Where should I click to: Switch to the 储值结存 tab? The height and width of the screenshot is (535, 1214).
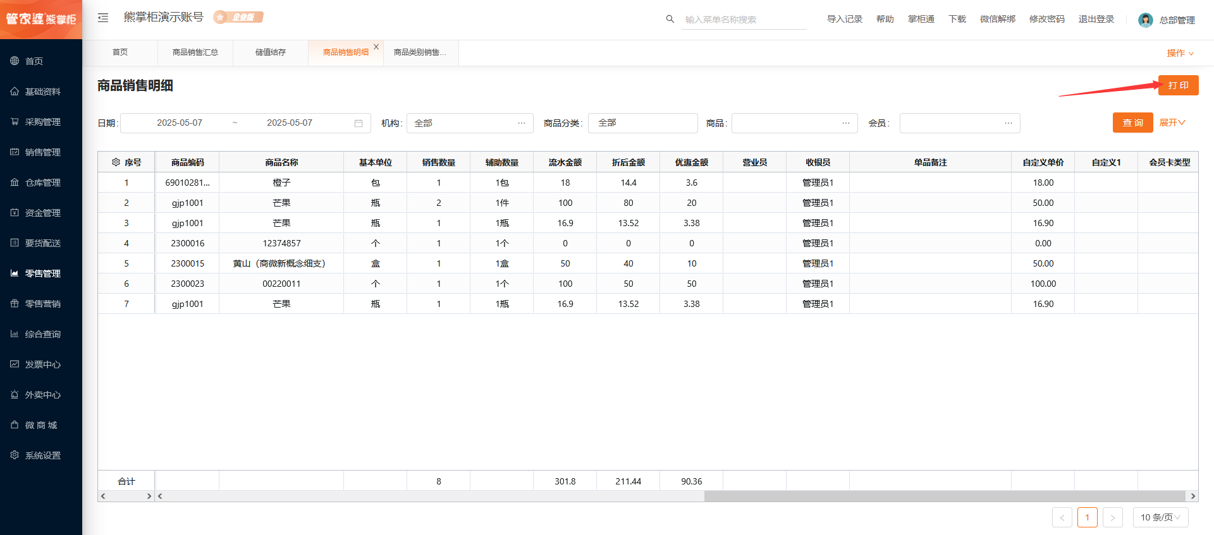[x=271, y=52]
